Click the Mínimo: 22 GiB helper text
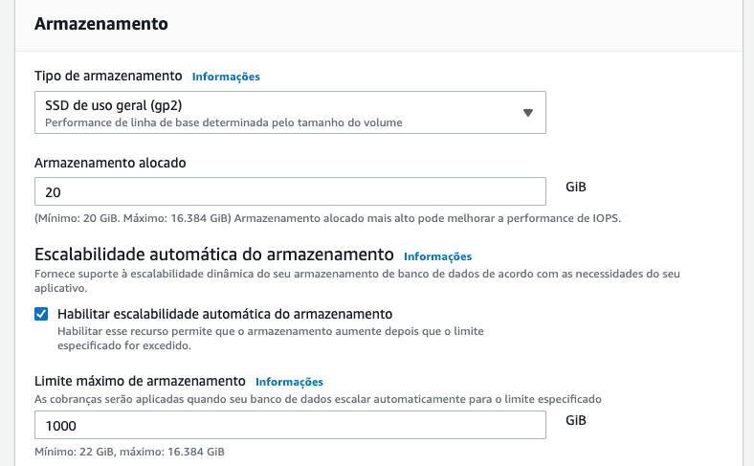This screenshot has width=754, height=466. 129,451
